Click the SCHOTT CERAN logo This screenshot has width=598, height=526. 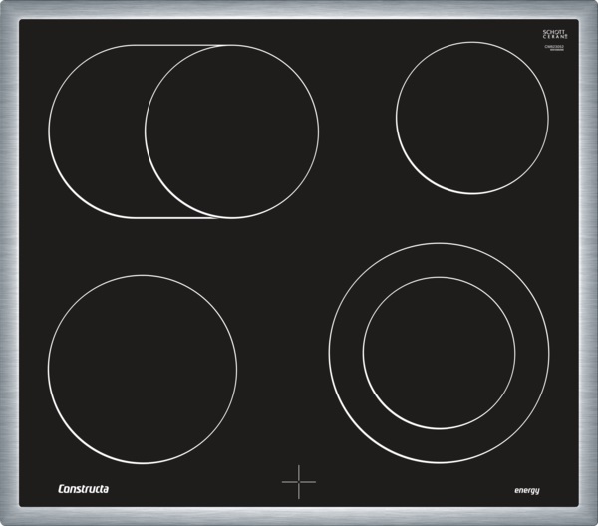(555, 34)
